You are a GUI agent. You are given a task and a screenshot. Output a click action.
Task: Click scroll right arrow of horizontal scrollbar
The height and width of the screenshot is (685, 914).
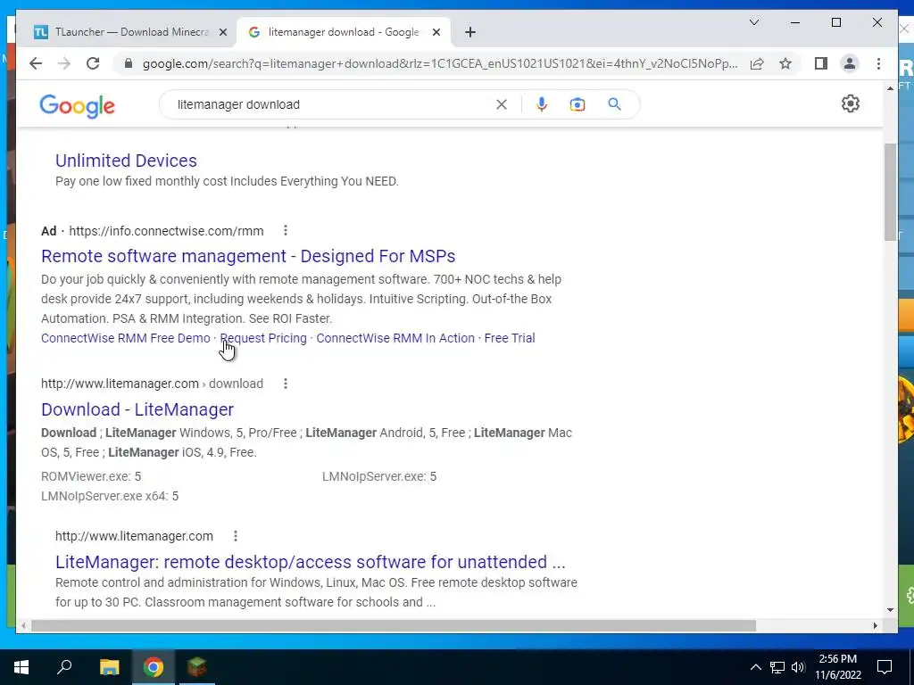875,625
